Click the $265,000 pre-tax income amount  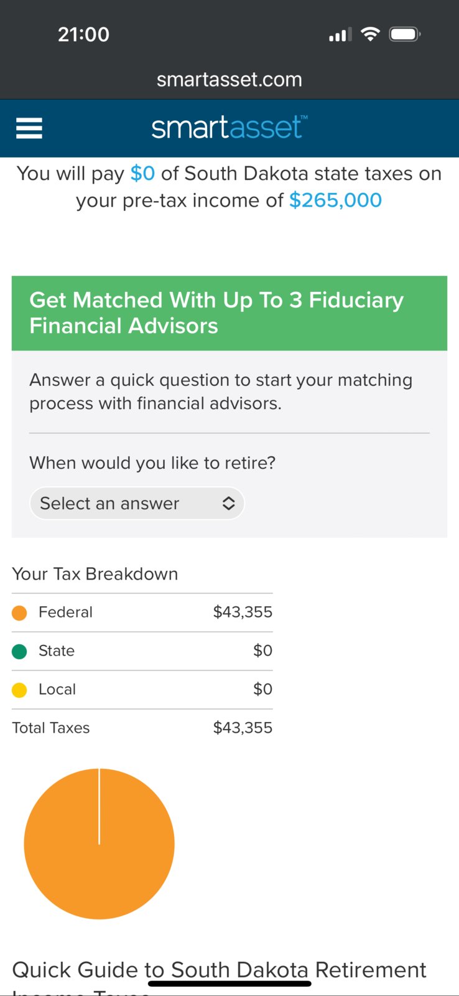(x=335, y=200)
